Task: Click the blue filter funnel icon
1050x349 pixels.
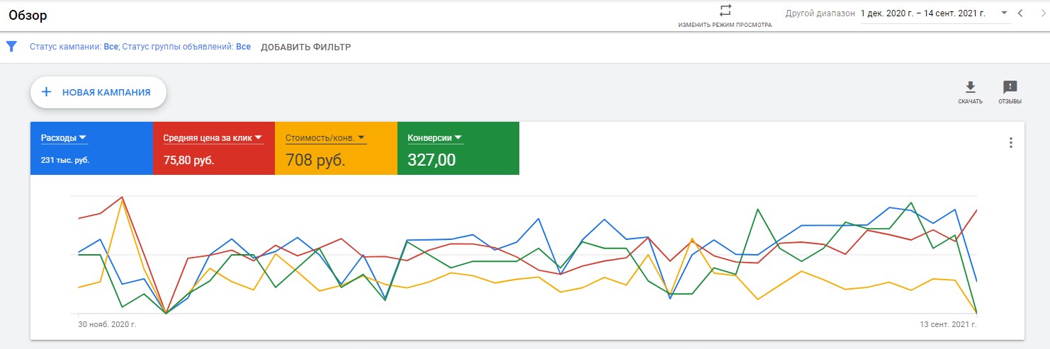Action: pyautogui.click(x=11, y=47)
